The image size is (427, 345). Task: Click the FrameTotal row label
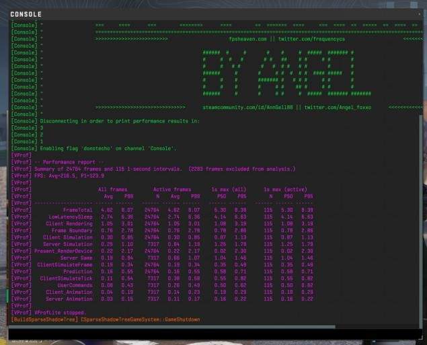tap(78, 210)
